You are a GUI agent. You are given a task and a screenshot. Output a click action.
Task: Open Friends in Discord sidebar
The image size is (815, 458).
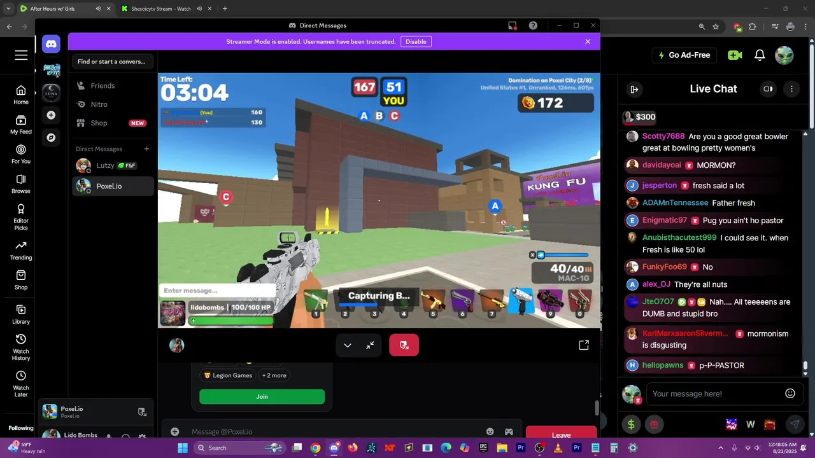[113, 86]
